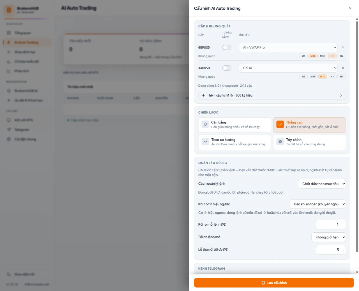The image size is (359, 291).
Task: Toggle auto-entry switch for GBPUSD
Action: click(x=227, y=47)
